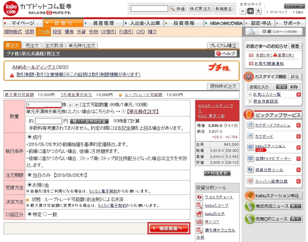Select the お預り金 radio button
The width and height of the screenshot is (308, 242).
[x=29, y=185]
